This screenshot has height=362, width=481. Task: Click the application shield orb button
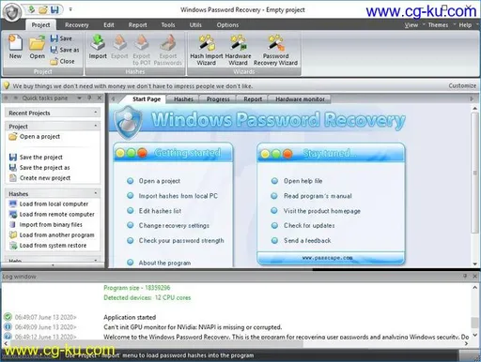tap(12, 12)
